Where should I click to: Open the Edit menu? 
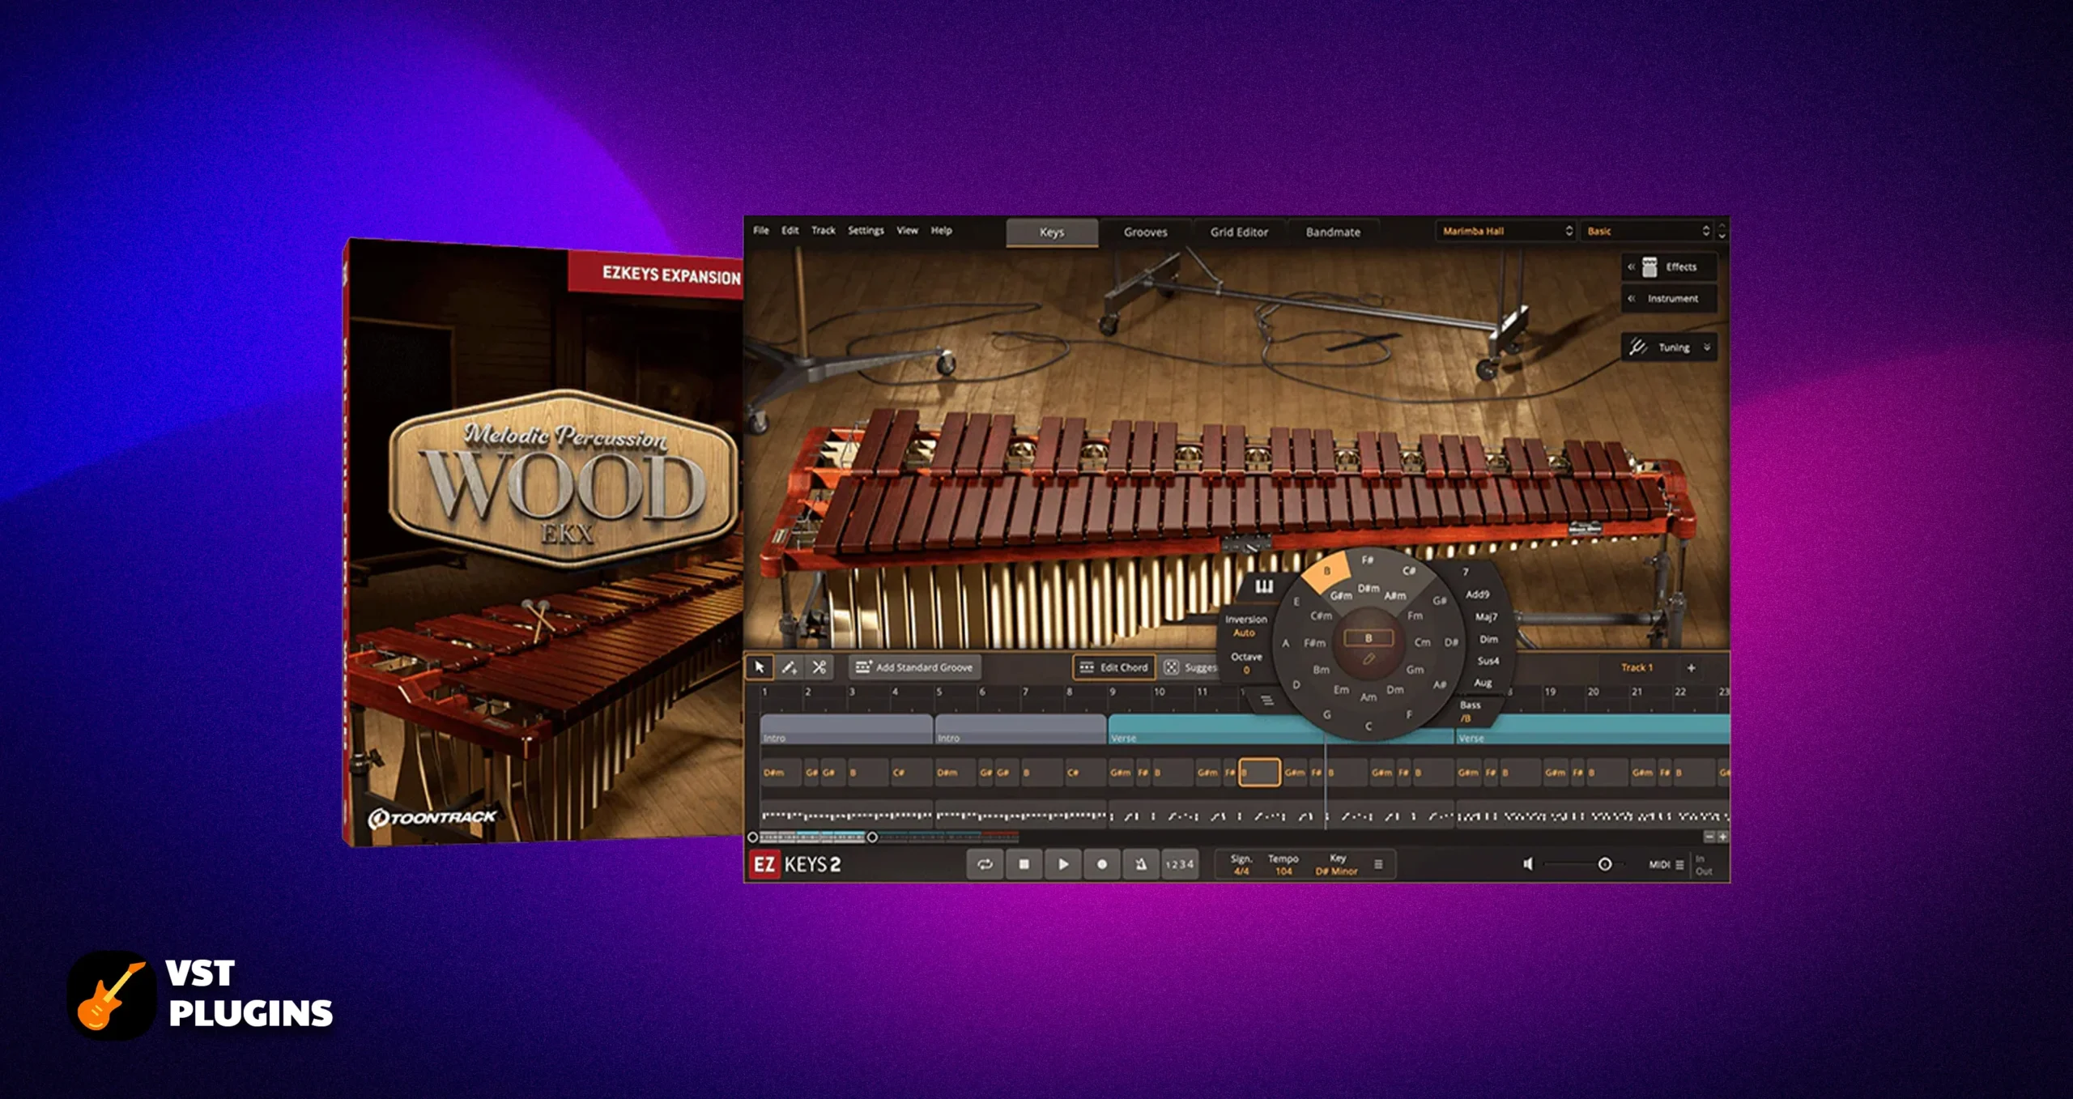[x=790, y=230]
